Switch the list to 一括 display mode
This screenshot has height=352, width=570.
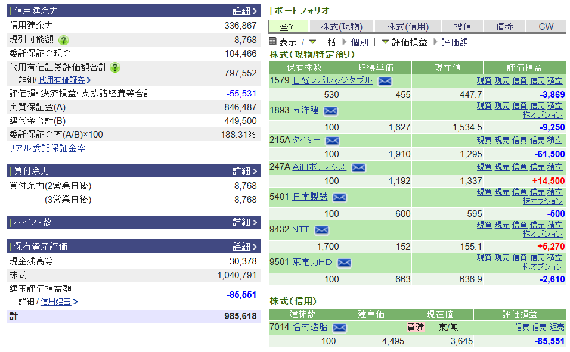pos(327,42)
